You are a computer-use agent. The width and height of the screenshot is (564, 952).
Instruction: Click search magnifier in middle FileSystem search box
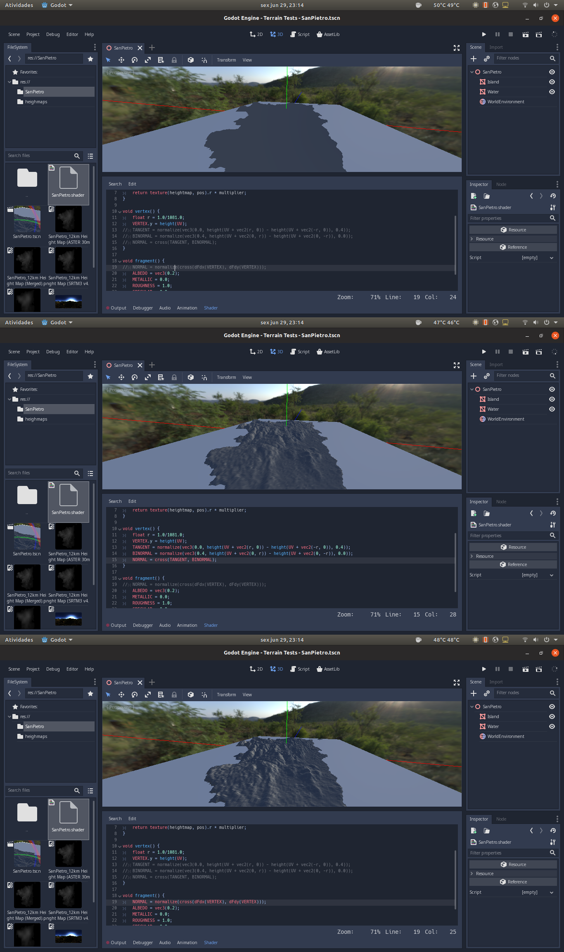[x=77, y=473]
